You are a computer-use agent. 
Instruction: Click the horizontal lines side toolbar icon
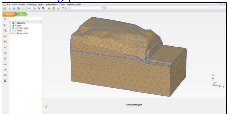tap(5, 75)
